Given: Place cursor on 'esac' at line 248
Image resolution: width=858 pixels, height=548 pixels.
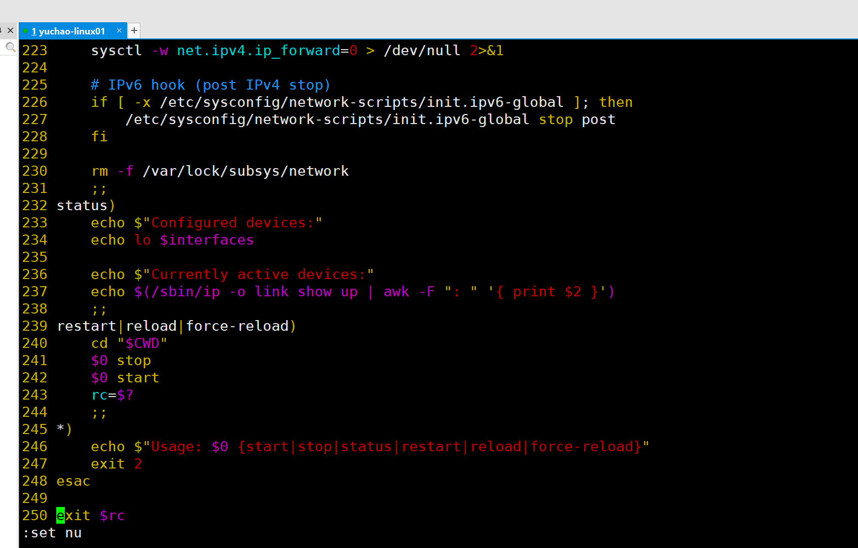Looking at the screenshot, I should tap(73, 481).
